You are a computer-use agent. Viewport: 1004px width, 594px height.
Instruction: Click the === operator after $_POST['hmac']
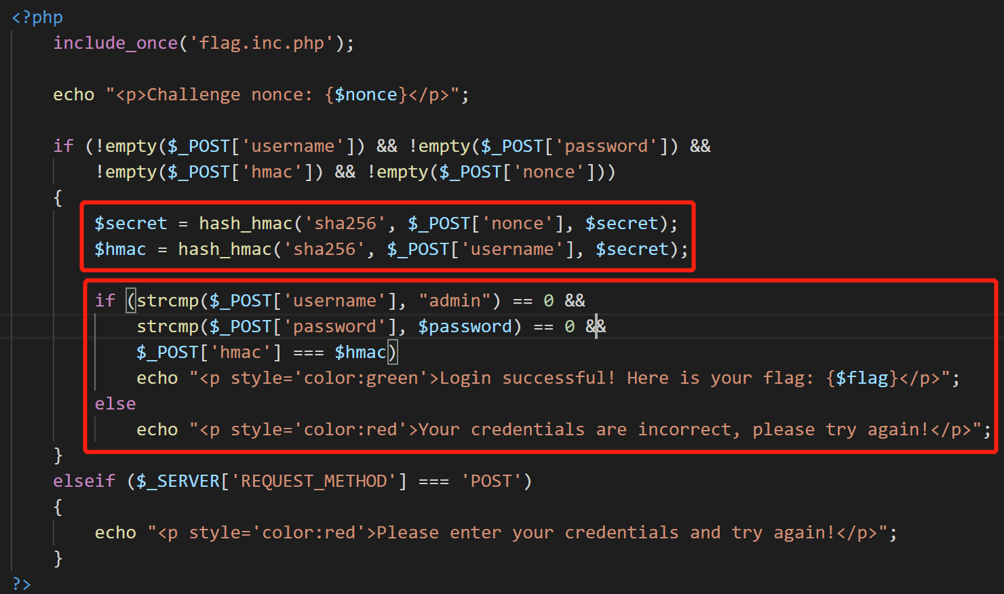click(309, 352)
